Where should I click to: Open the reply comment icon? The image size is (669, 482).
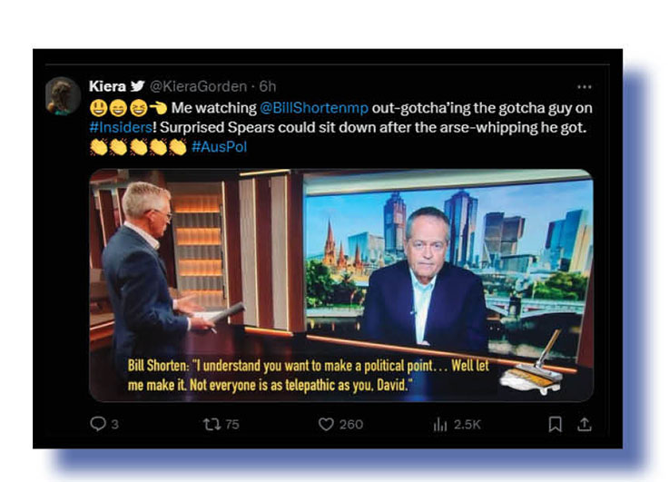(x=98, y=424)
